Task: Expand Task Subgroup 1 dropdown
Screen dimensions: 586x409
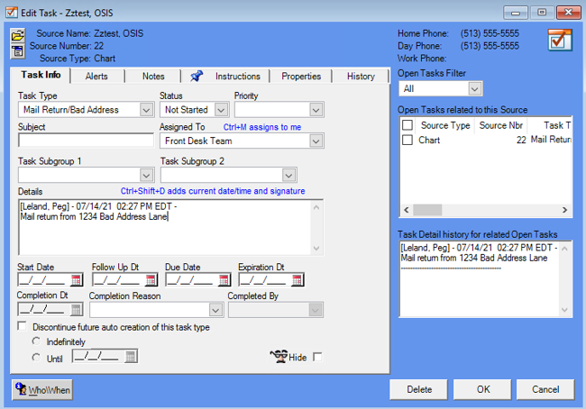Action: pos(146,175)
